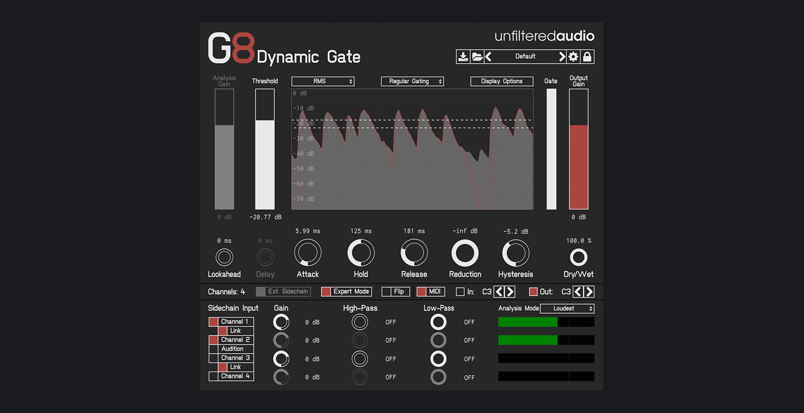This screenshot has width=804, height=413.
Task: Click the Reduction knob
Action: coord(465,252)
